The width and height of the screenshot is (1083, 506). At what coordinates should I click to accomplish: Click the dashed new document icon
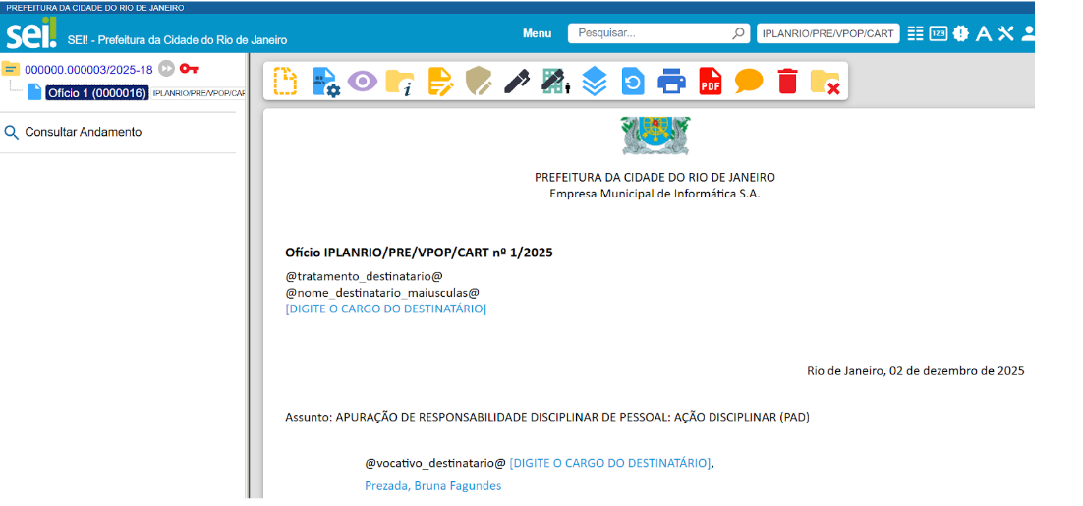(x=285, y=82)
